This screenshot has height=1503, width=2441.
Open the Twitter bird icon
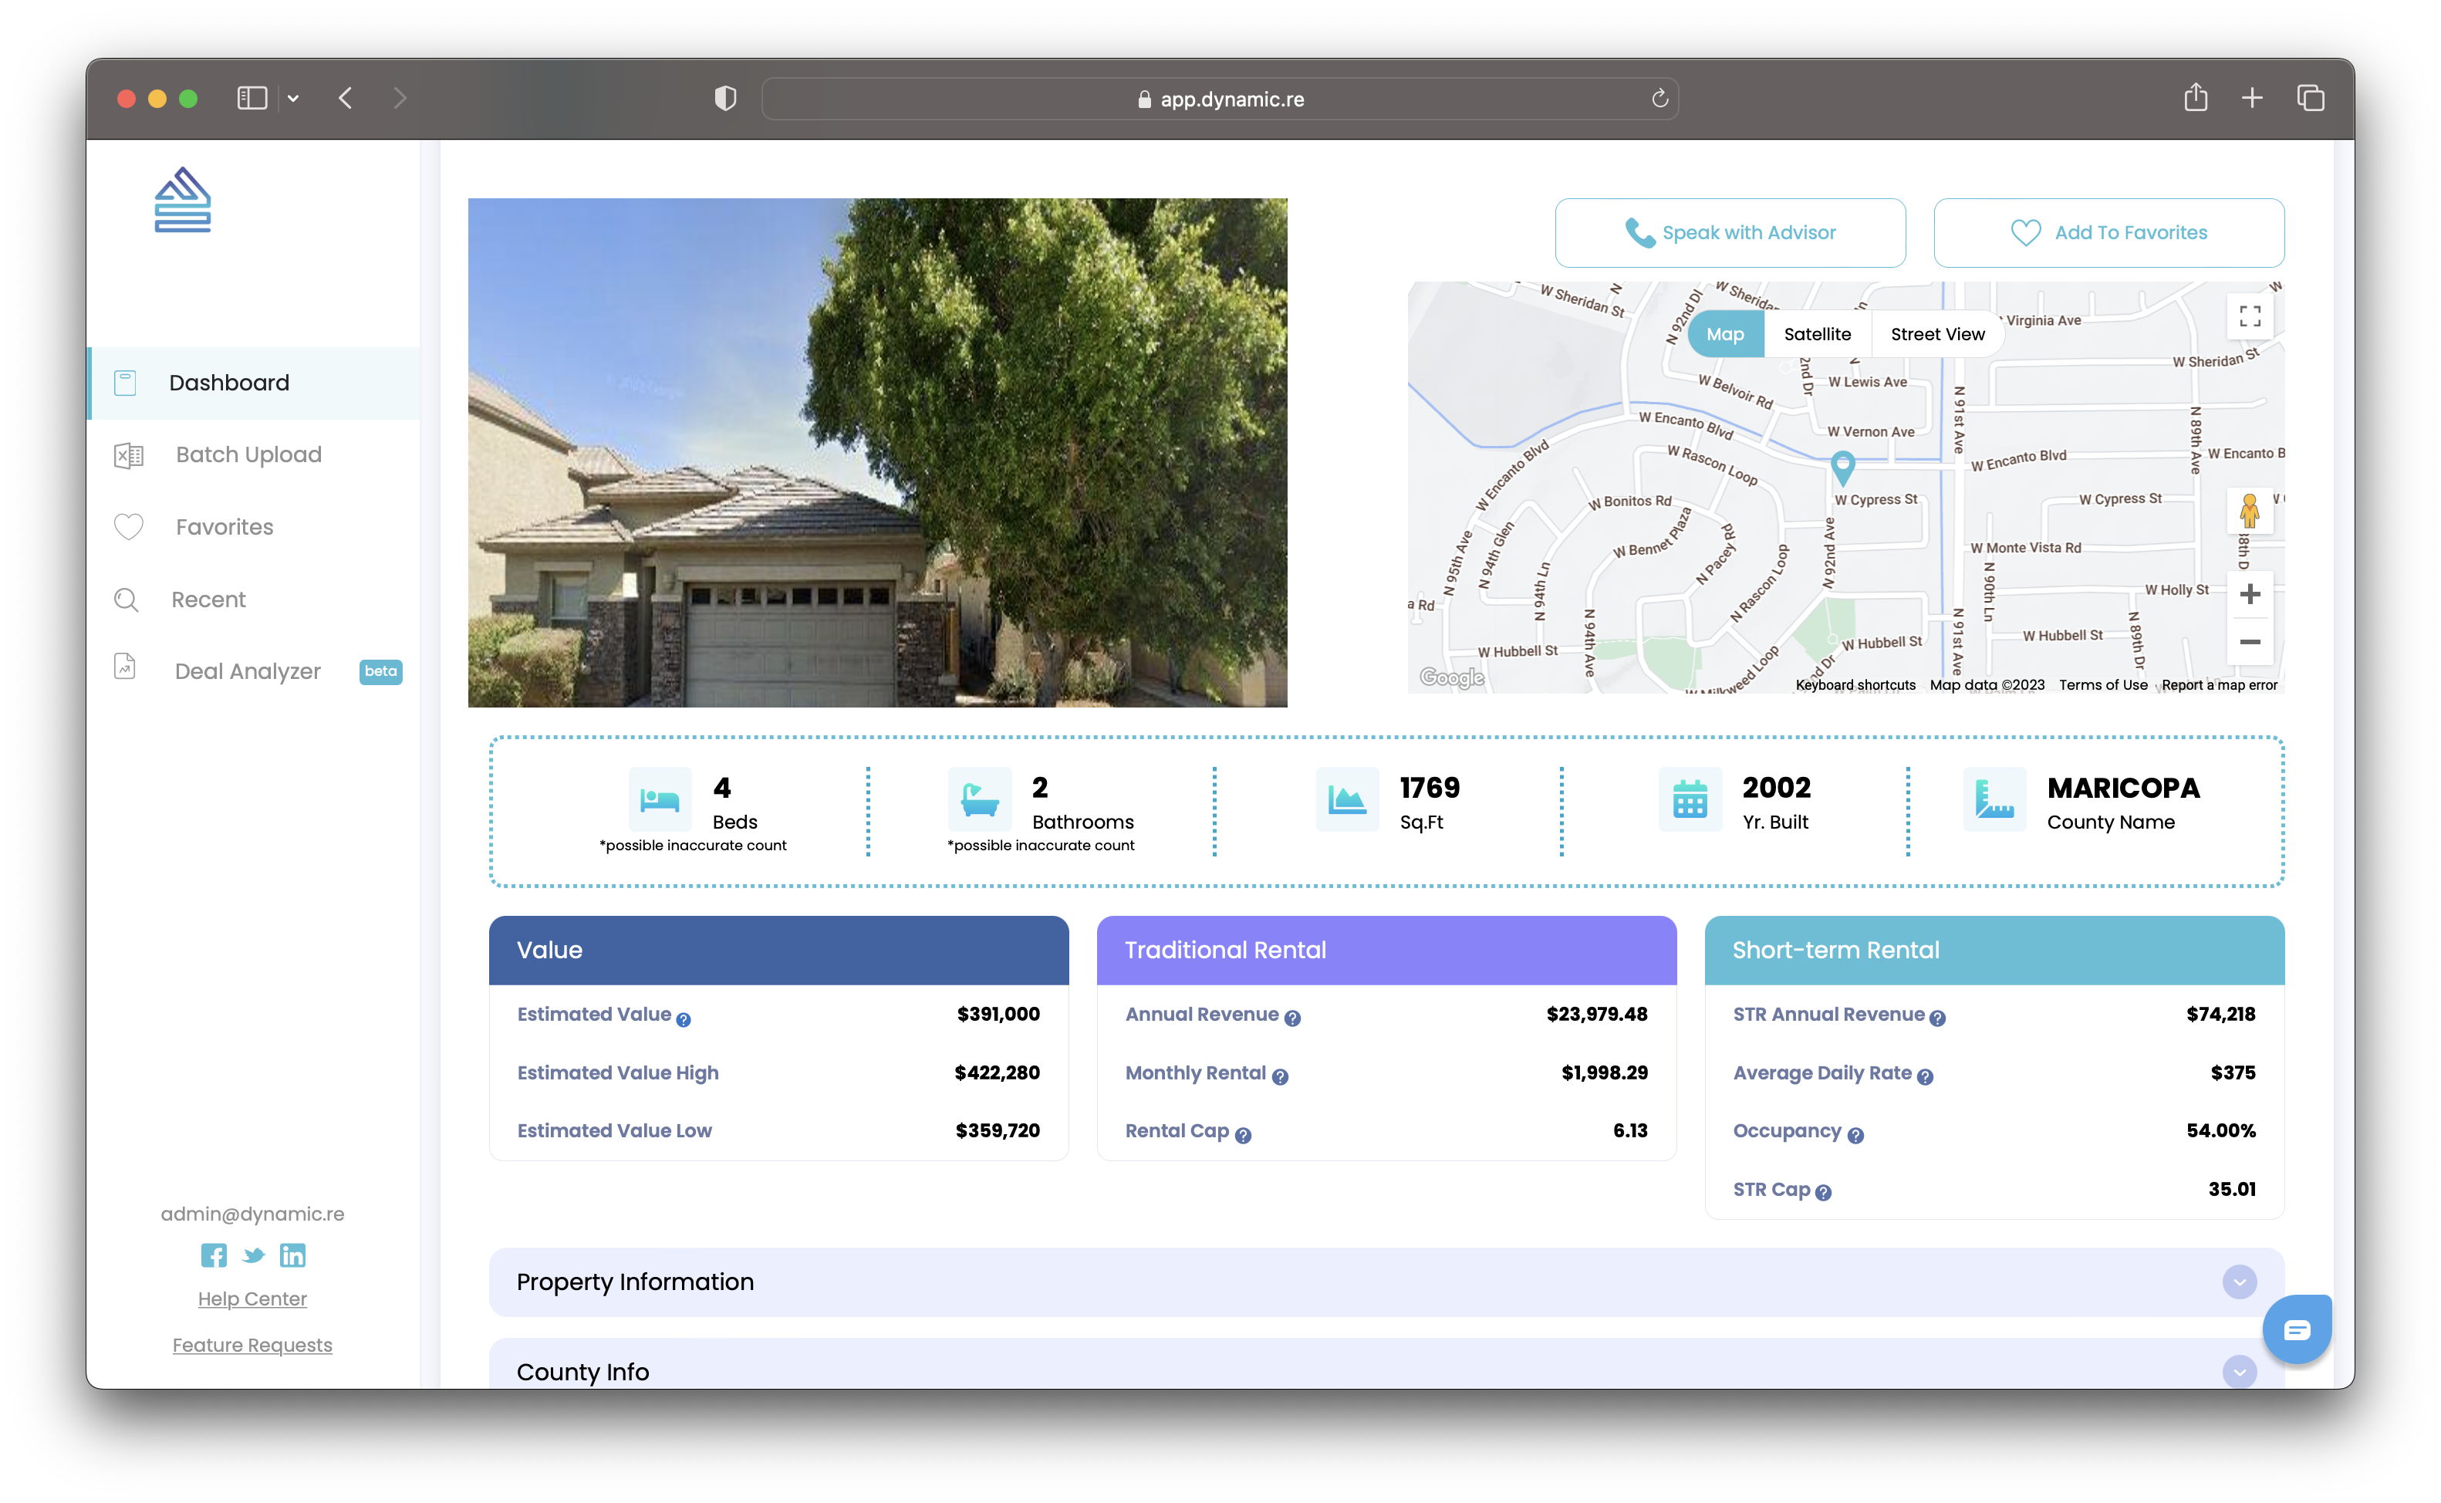pyautogui.click(x=254, y=1255)
